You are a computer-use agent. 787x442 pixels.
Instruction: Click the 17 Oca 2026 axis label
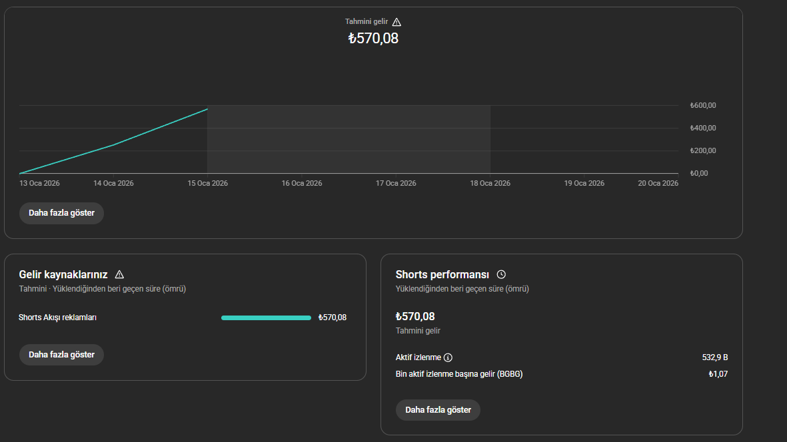pyautogui.click(x=396, y=184)
